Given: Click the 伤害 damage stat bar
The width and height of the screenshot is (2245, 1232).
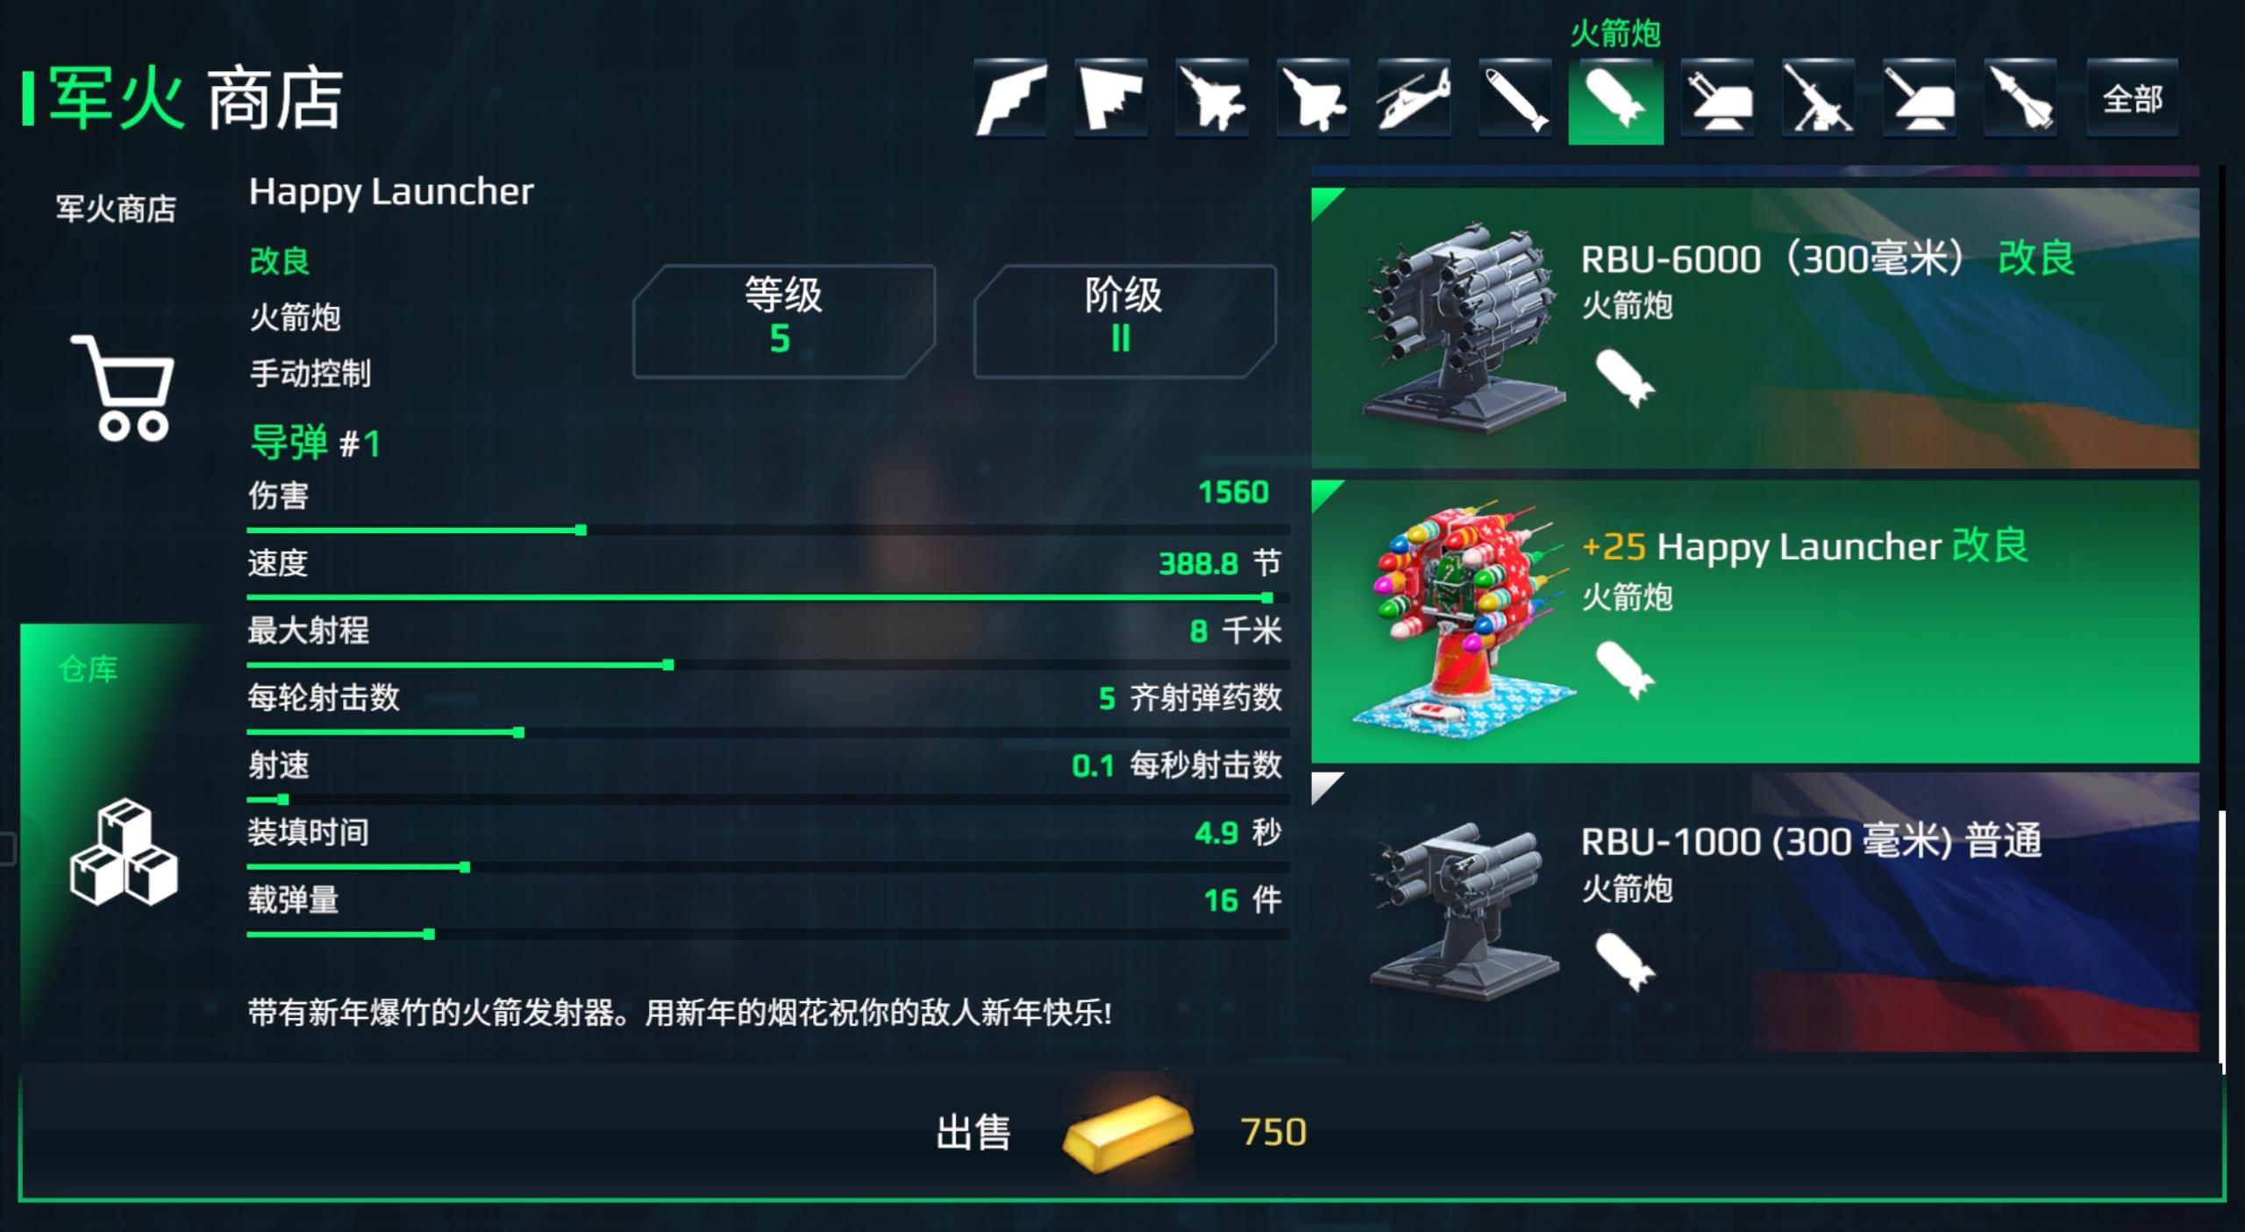Looking at the screenshot, I should [x=767, y=530].
